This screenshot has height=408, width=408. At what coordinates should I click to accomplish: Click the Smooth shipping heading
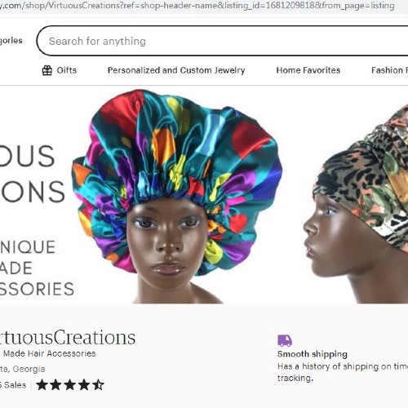click(x=313, y=354)
